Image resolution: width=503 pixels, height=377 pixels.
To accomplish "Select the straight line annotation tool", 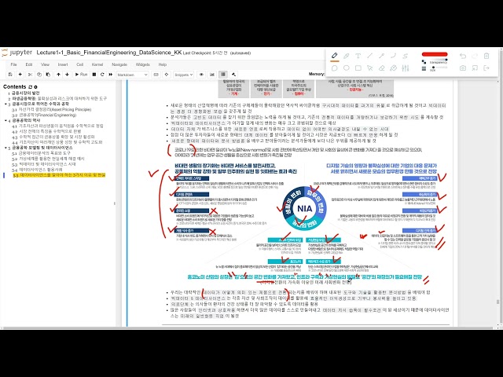I will tap(370, 56).
